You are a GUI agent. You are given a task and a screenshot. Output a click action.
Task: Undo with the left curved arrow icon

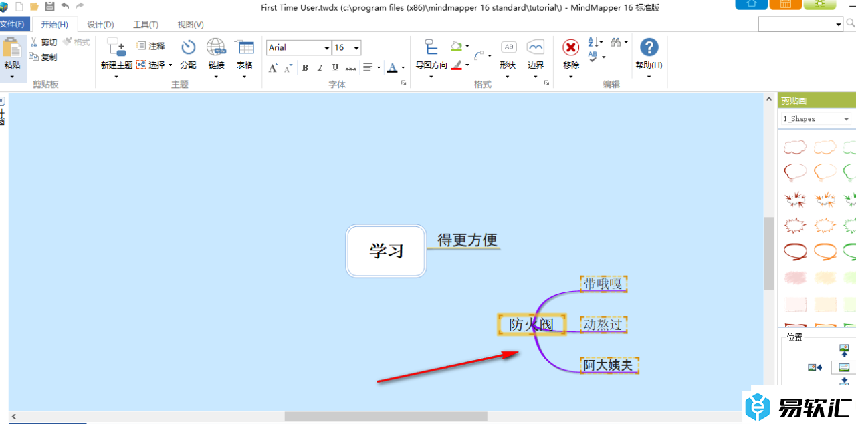65,6
